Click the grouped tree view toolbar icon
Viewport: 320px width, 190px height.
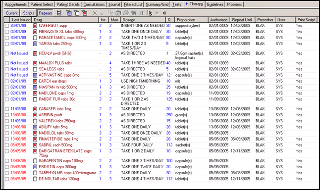tap(59, 13)
